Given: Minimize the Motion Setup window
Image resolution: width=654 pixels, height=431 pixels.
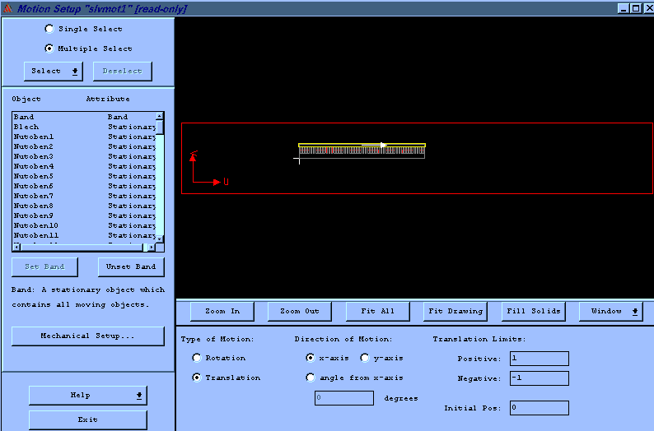Looking at the screenshot, I should [x=623, y=8].
